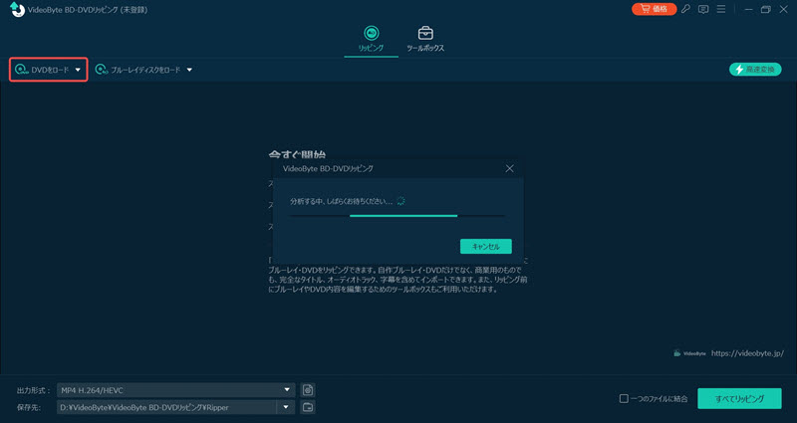The width and height of the screenshot is (797, 423).
Task: Open the feedback message icon
Action: click(x=703, y=9)
